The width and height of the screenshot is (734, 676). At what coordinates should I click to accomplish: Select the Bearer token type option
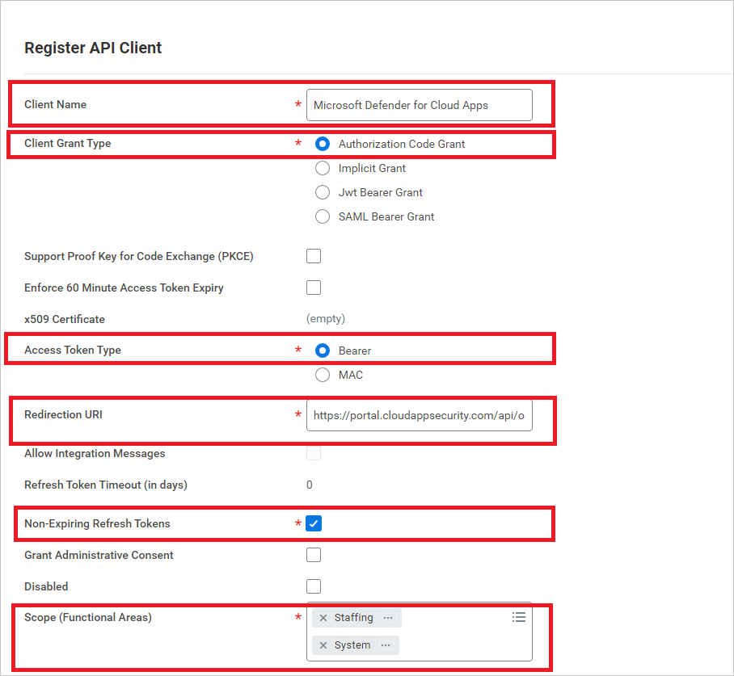pos(323,351)
